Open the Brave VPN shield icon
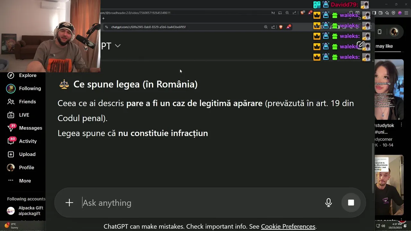Image resolution: width=411 pixels, height=231 pixels. click(393, 13)
